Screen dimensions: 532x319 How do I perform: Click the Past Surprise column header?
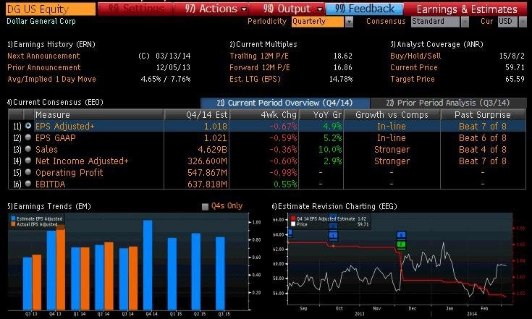click(x=484, y=114)
